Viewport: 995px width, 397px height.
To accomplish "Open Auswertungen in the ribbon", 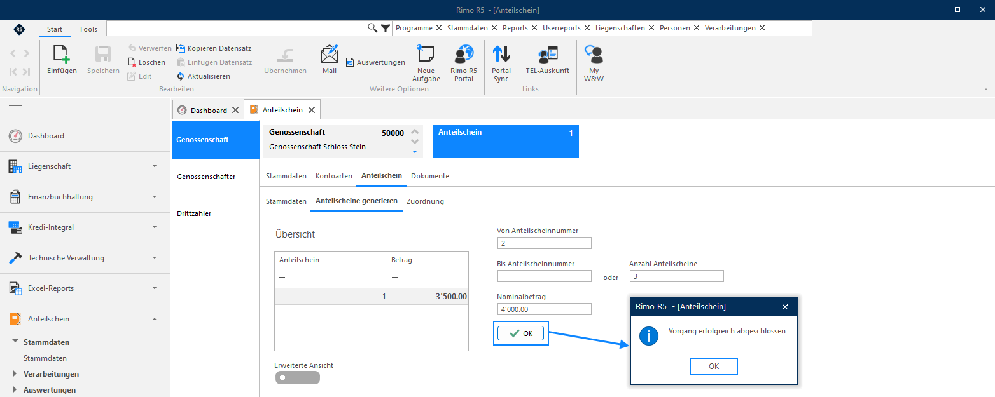I will coord(375,62).
